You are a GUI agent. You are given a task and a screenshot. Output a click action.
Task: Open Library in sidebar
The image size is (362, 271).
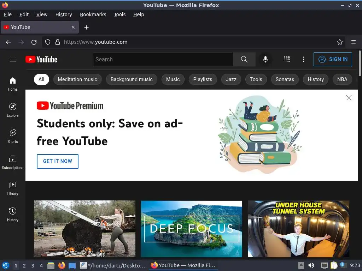pyautogui.click(x=13, y=188)
